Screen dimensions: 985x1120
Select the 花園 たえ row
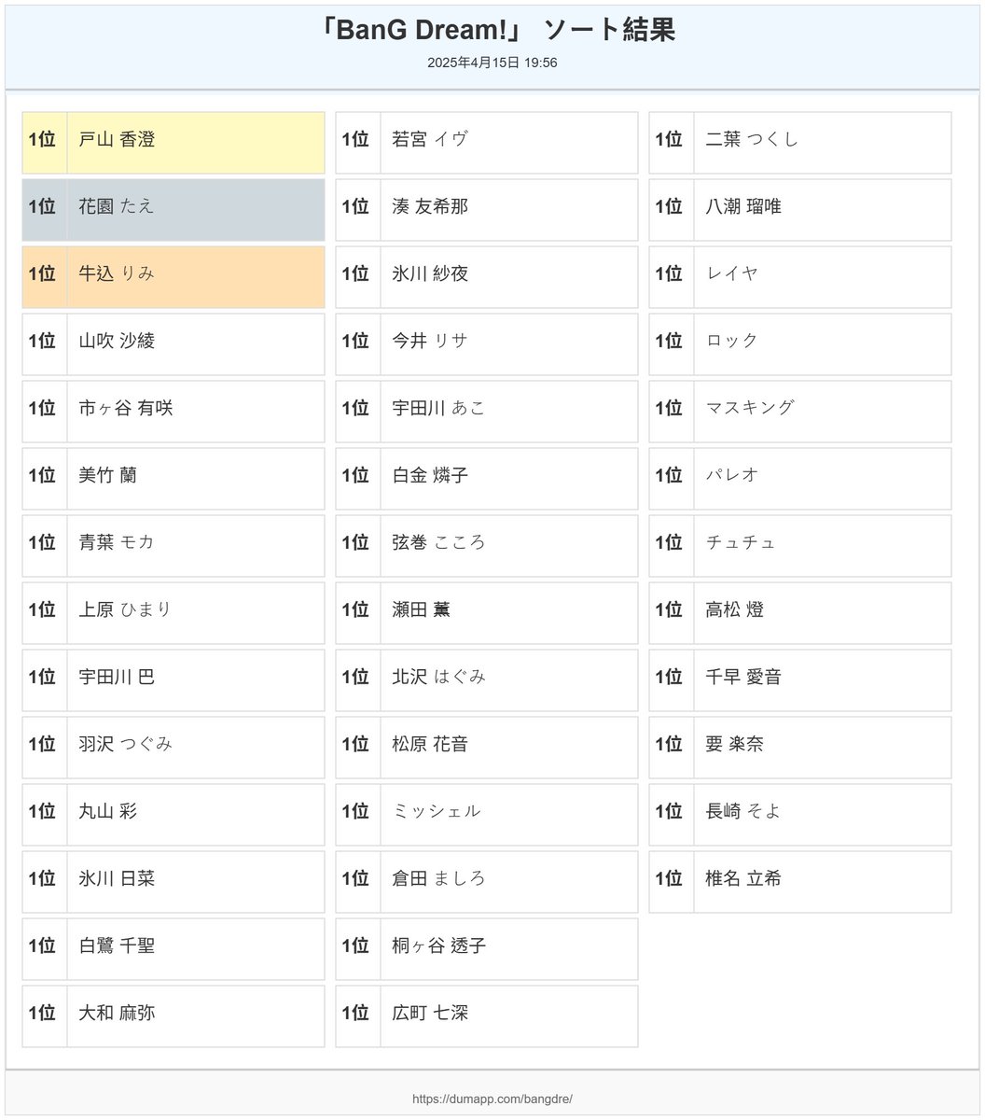point(173,210)
